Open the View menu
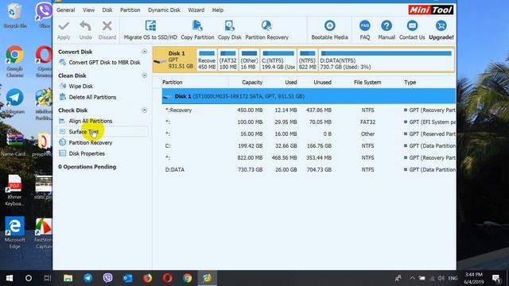Image resolution: width=509 pixels, height=286 pixels. click(x=88, y=10)
